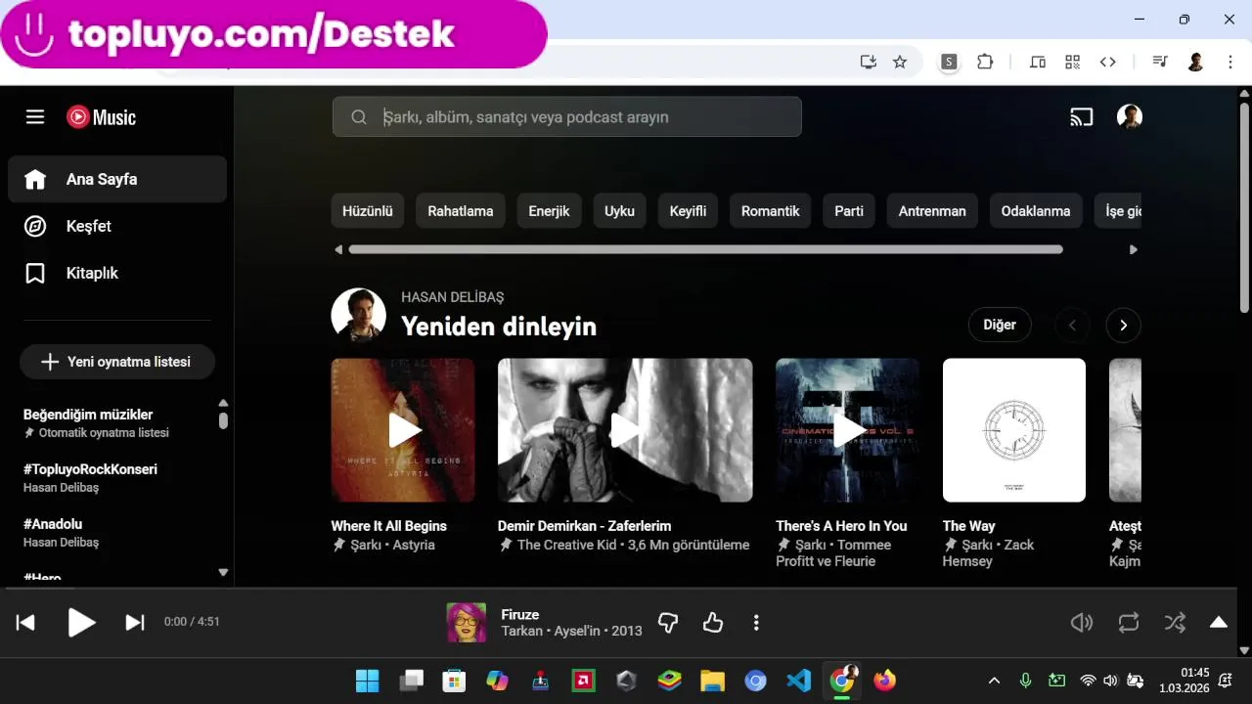Open the Astyria artist link
The image size is (1252, 704).
click(x=414, y=545)
